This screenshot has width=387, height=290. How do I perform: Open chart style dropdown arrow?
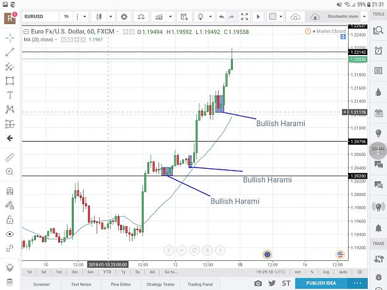point(111,17)
